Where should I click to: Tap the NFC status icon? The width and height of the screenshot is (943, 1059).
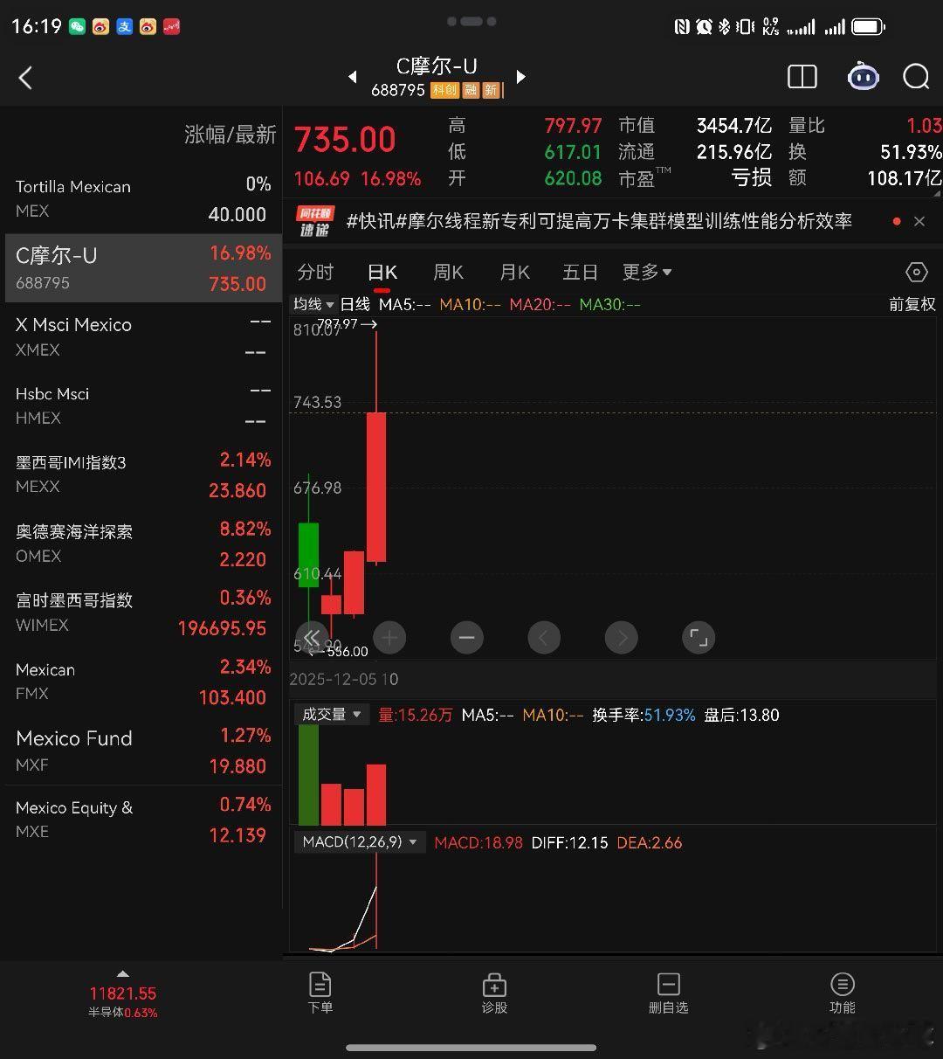(x=682, y=27)
